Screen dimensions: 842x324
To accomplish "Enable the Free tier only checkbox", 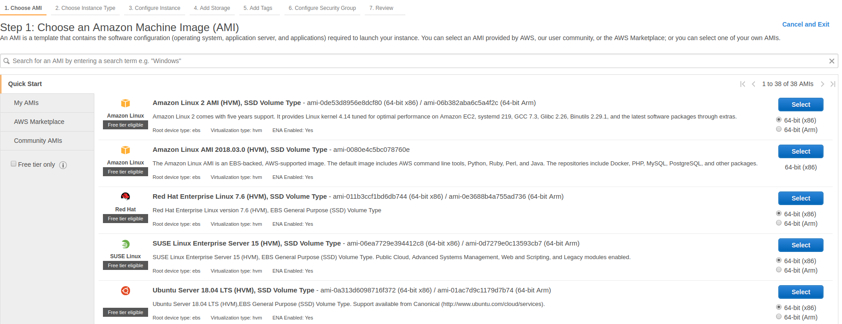I will pyautogui.click(x=14, y=164).
